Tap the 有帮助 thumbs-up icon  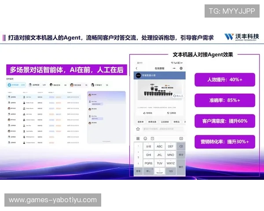click(x=144, y=113)
